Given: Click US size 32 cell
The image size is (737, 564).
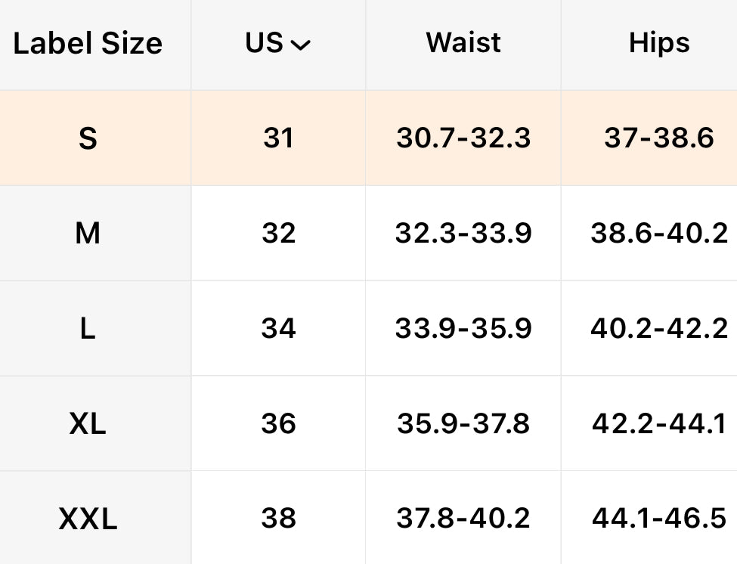Looking at the screenshot, I should click(278, 234).
